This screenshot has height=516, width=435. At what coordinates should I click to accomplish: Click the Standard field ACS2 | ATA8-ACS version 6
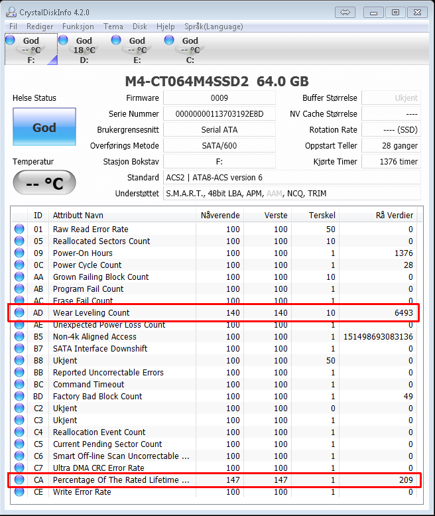[x=292, y=177]
